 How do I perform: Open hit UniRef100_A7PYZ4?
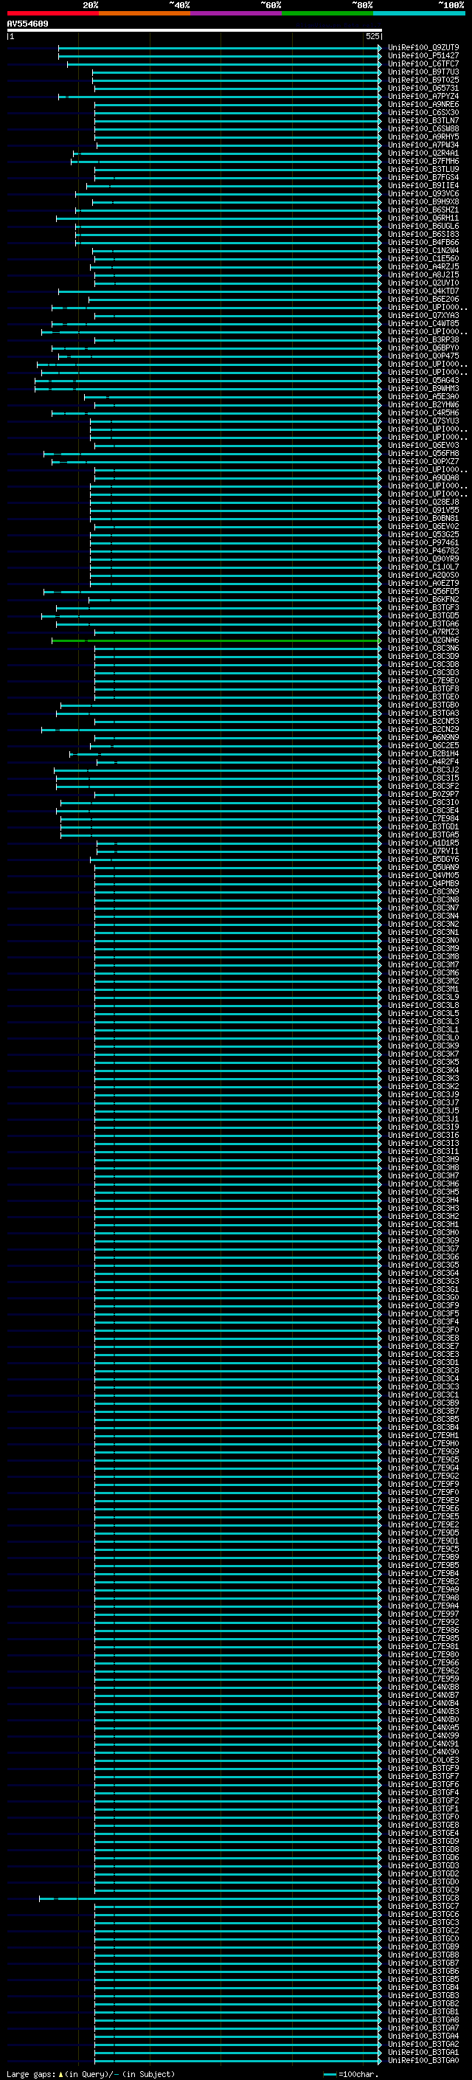pyautogui.click(x=423, y=96)
